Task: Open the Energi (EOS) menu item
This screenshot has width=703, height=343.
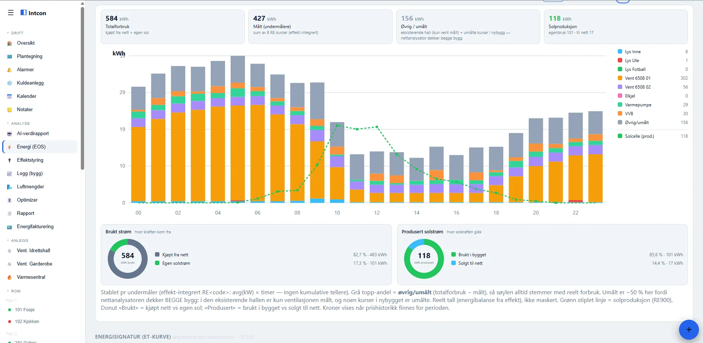Action: (x=40, y=147)
